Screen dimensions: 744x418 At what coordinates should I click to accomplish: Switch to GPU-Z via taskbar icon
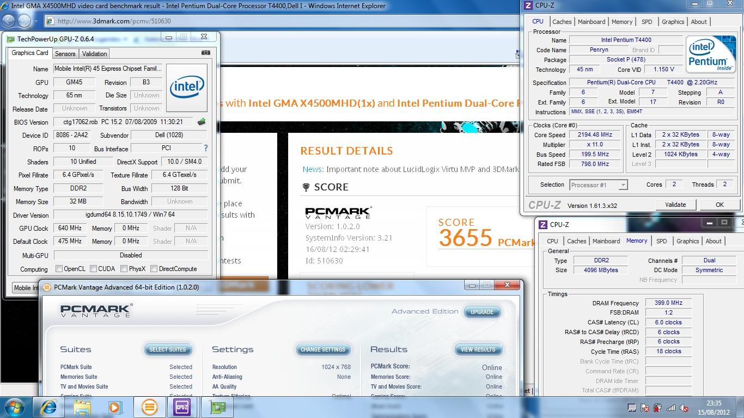[218, 407]
